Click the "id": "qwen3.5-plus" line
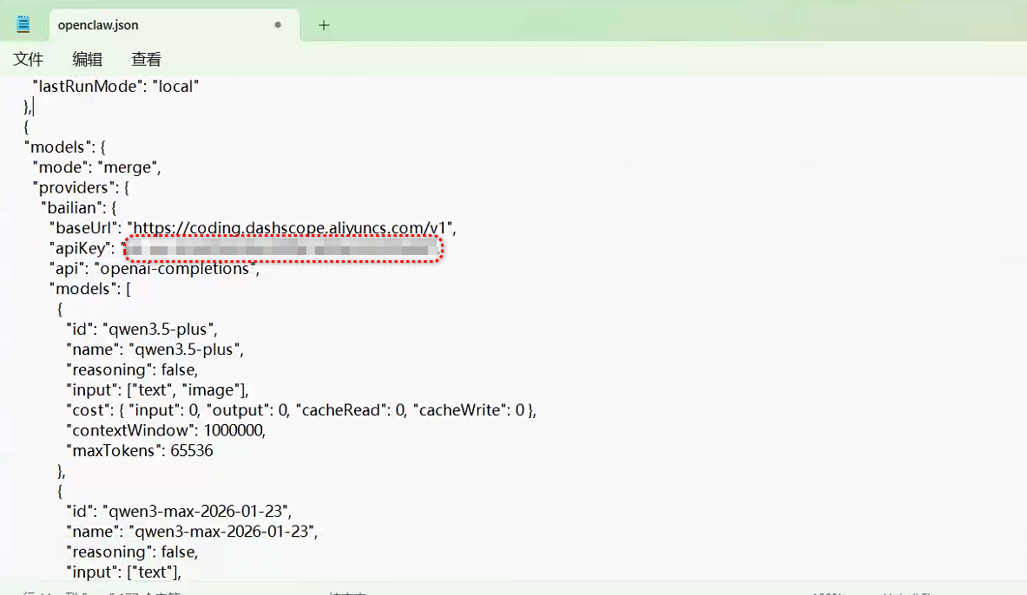Screen dimensions: 1027x595 142,329
